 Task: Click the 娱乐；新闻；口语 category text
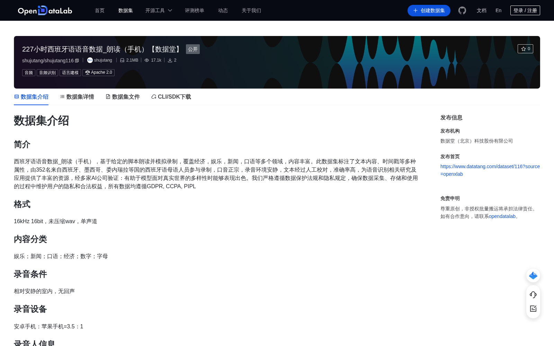[61, 256]
